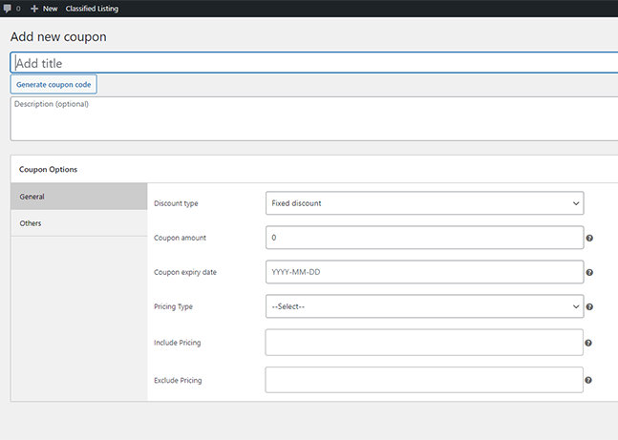This screenshot has height=440, width=618.
Task: Click the Coupon expiry date label
Action: pos(185,272)
